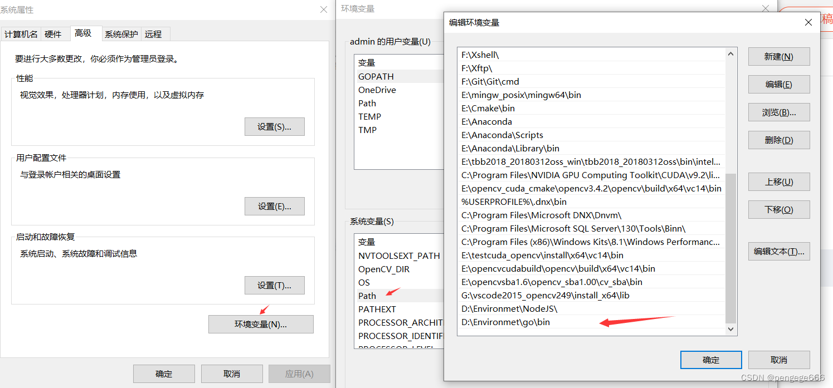This screenshot has height=388, width=833.
Task: Click 新建(N) in edit variable dialog
Action: point(779,56)
